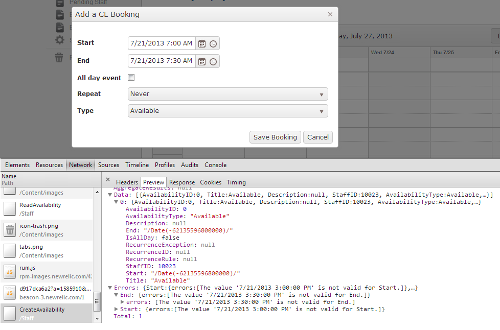Switch to the Profiles tab
Viewport: 500px width, 330px height.
[165, 165]
